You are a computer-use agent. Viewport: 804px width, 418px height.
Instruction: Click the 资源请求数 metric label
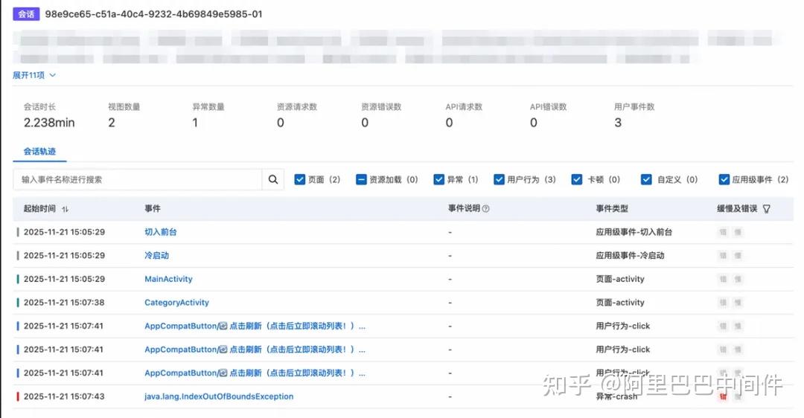pos(297,106)
